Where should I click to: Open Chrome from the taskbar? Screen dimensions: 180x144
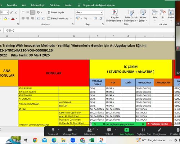tap(35, 140)
